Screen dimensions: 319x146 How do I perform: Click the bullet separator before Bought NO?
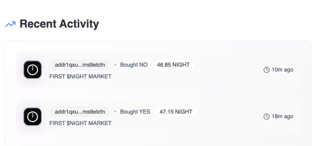point(115,65)
